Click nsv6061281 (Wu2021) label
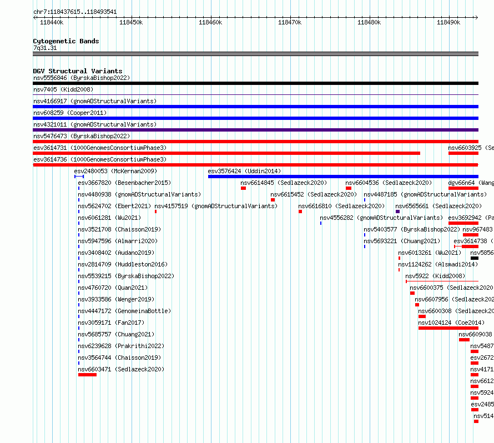 click(x=109, y=218)
